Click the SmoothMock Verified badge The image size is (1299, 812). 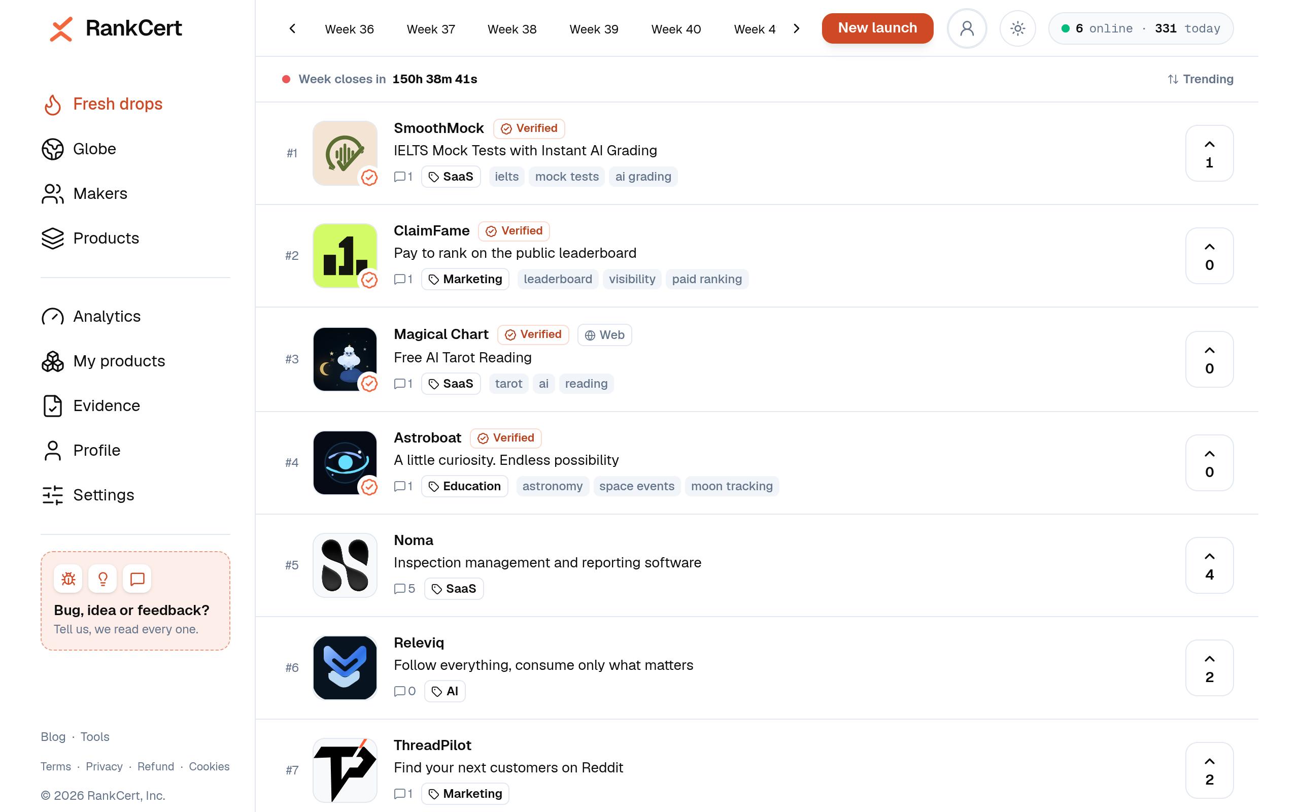coord(529,128)
